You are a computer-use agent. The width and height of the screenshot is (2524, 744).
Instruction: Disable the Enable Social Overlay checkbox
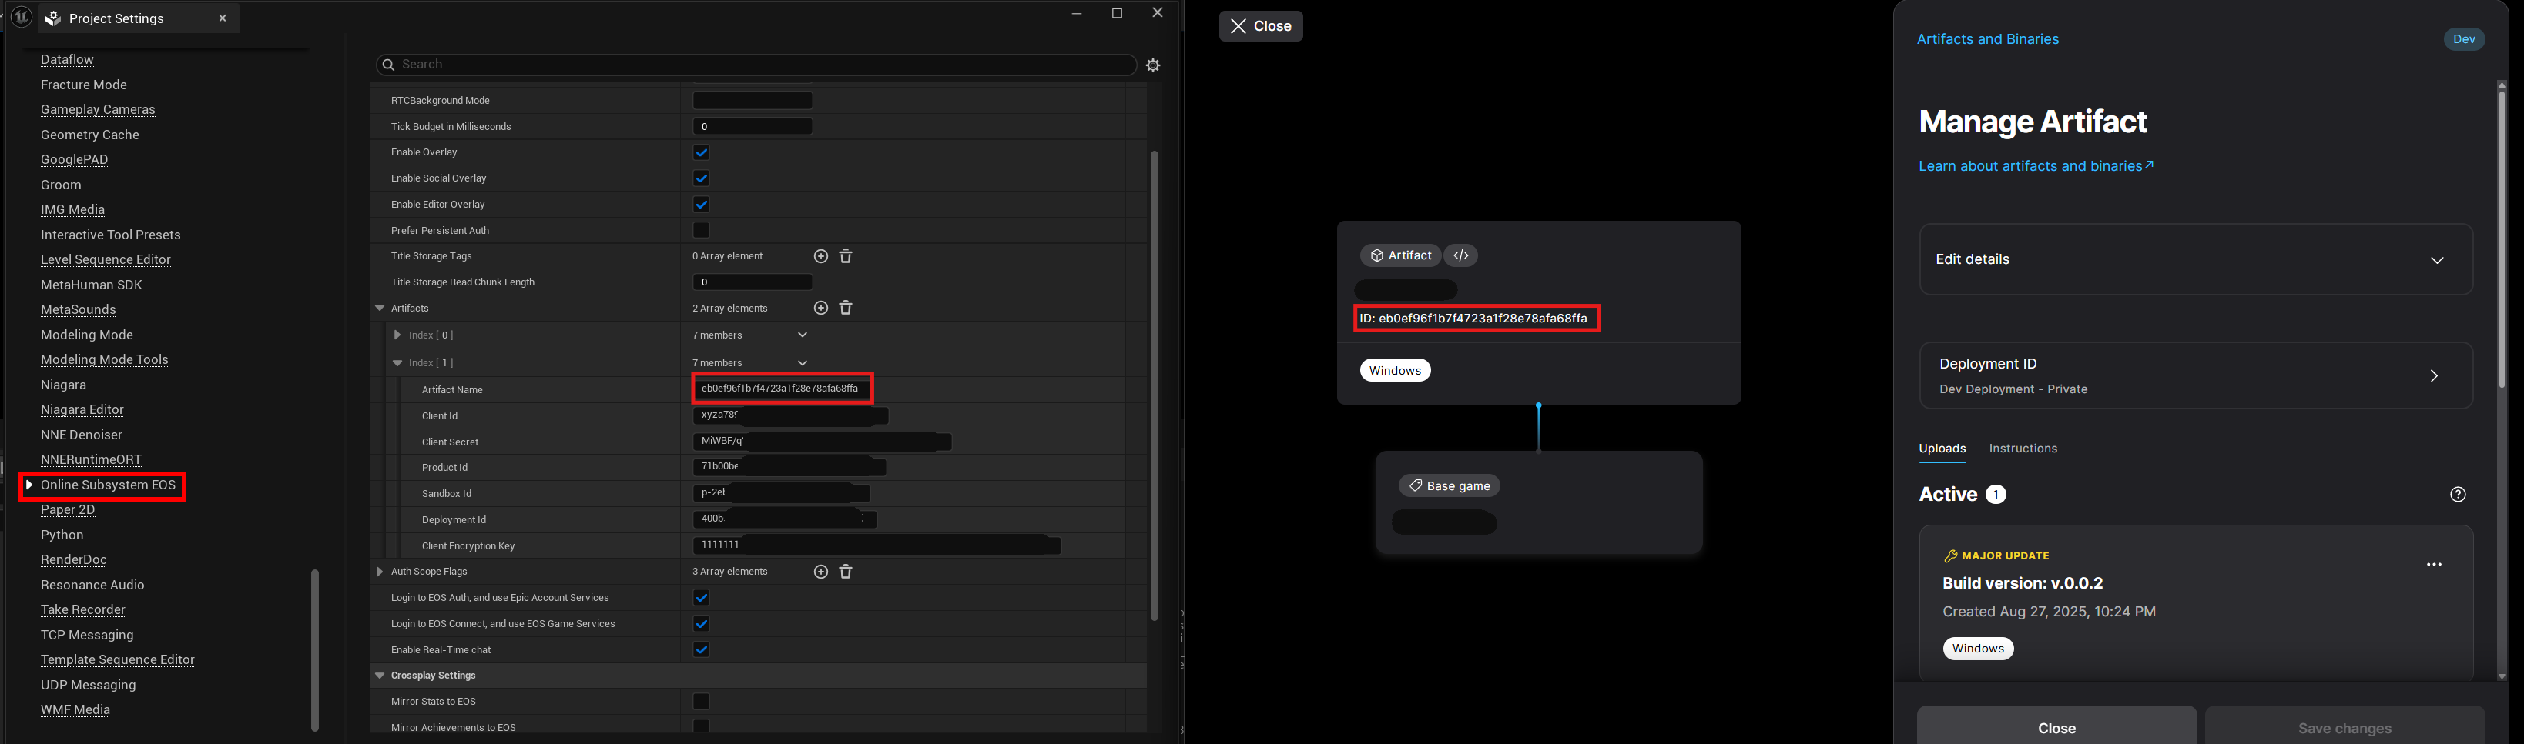[x=701, y=178]
